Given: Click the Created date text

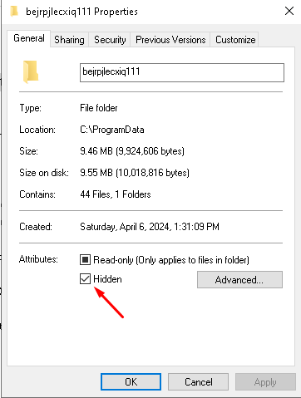Looking at the screenshot, I should tap(150, 227).
